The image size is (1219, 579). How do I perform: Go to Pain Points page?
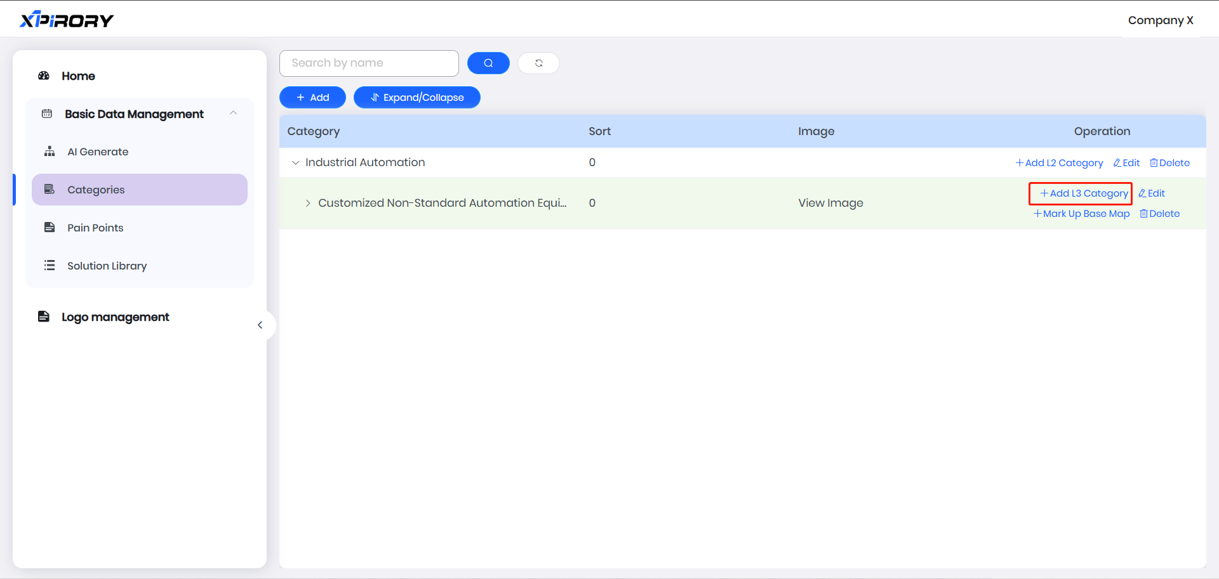pos(95,228)
